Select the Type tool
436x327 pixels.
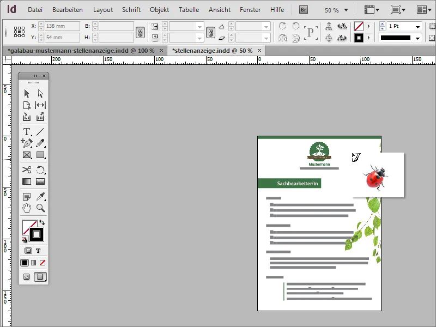point(27,131)
